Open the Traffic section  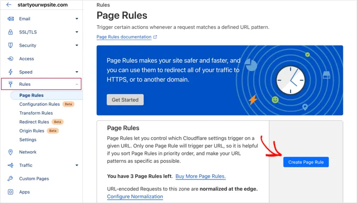click(26, 165)
